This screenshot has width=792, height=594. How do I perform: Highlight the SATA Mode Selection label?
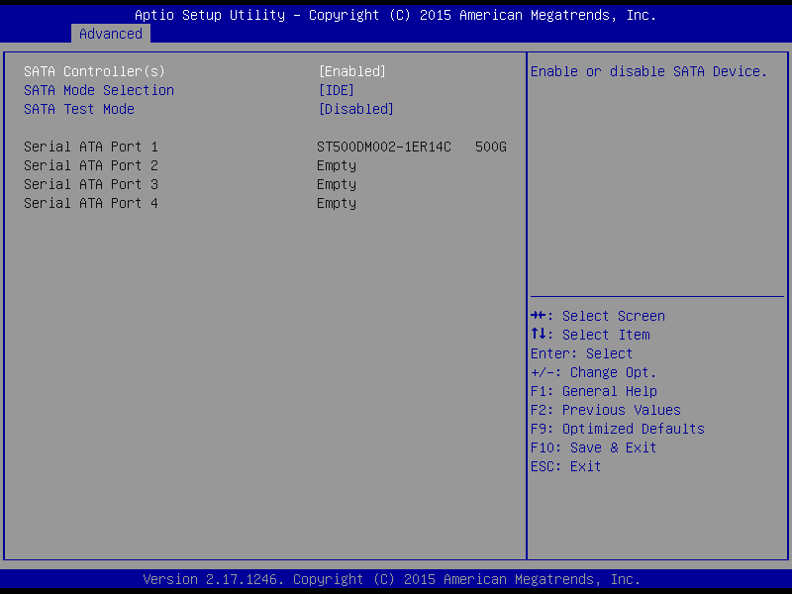pyautogui.click(x=99, y=90)
